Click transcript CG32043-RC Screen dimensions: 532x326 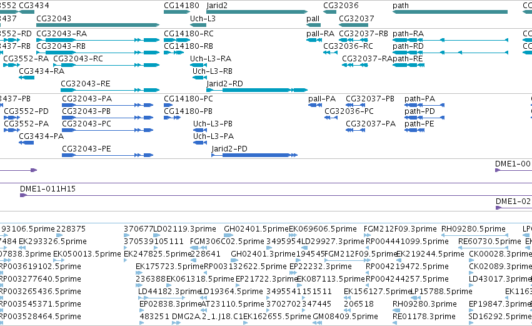78,59
